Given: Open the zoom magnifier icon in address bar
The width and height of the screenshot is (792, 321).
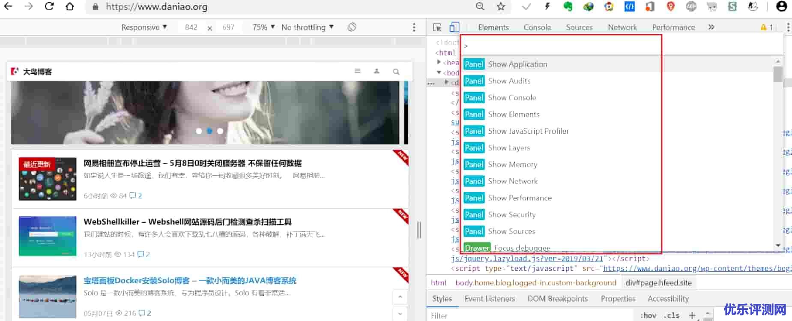Looking at the screenshot, I should point(480,6).
